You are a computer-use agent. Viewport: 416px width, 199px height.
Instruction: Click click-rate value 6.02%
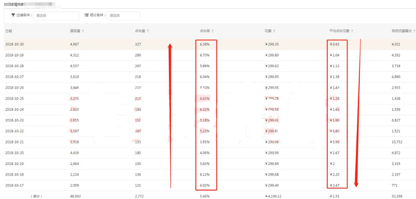click(205, 185)
